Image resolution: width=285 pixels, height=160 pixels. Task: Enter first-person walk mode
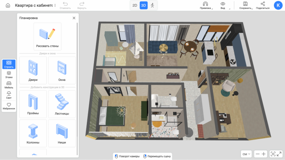coord(152,5)
